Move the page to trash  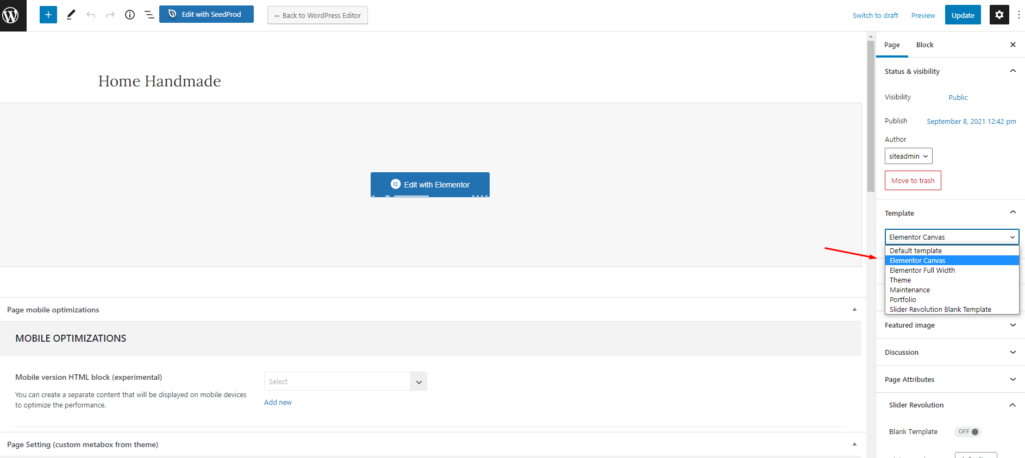pos(913,180)
